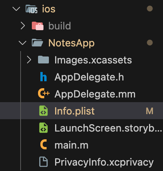The width and height of the screenshot is (163, 171).
Task: Click the C++ icon for AppDelegate.mm
Action: click(x=44, y=93)
